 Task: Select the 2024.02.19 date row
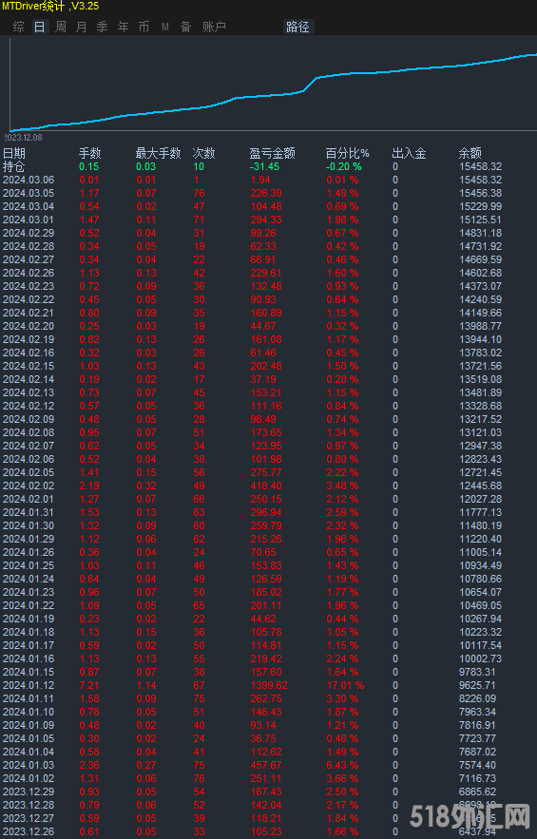click(x=29, y=339)
